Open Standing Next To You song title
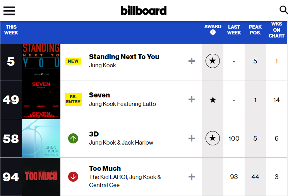This screenshot has width=288, height=196. coord(124,57)
